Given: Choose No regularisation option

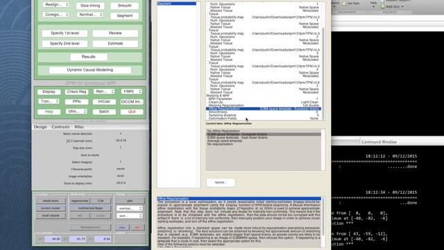Looking at the screenshot, I should pos(264,144).
